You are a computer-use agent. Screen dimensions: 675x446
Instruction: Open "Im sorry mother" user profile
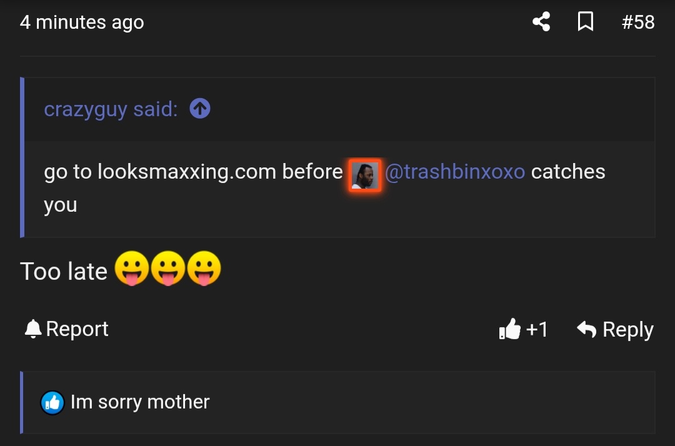(140, 402)
